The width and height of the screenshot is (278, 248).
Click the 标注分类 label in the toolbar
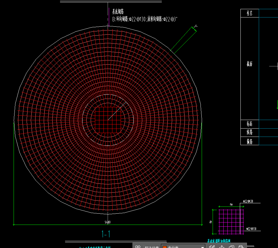[152, 247]
